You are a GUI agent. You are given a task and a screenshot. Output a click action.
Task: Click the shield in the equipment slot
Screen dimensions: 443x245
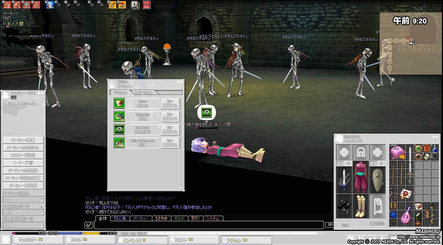pyautogui.click(x=377, y=179)
